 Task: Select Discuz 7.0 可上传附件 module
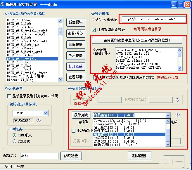pyautogui.click(x=32, y=76)
